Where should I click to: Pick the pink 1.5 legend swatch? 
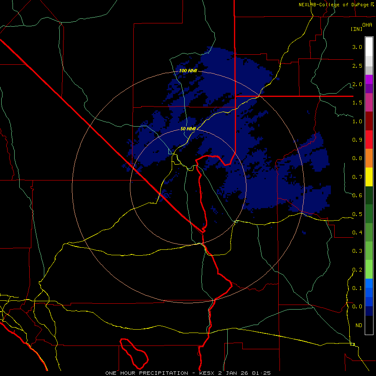coord(369,102)
